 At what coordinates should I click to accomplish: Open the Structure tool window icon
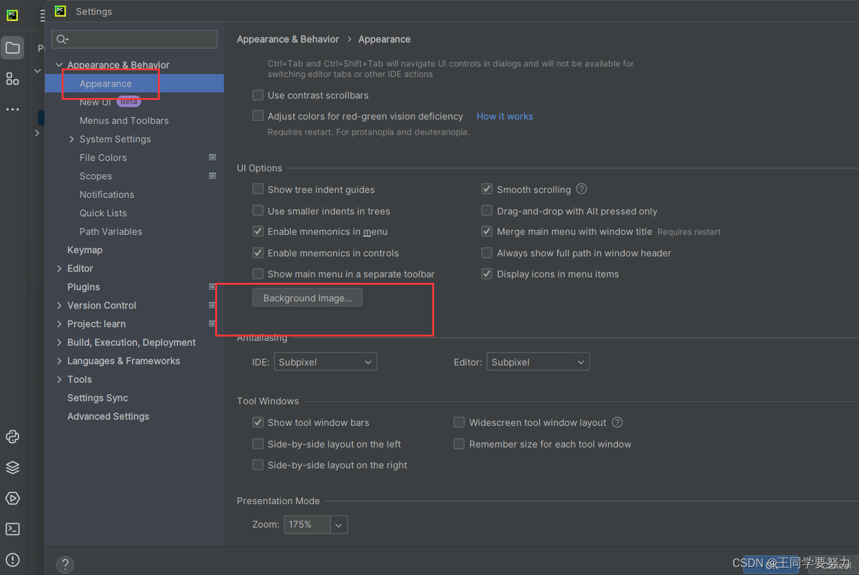point(12,79)
